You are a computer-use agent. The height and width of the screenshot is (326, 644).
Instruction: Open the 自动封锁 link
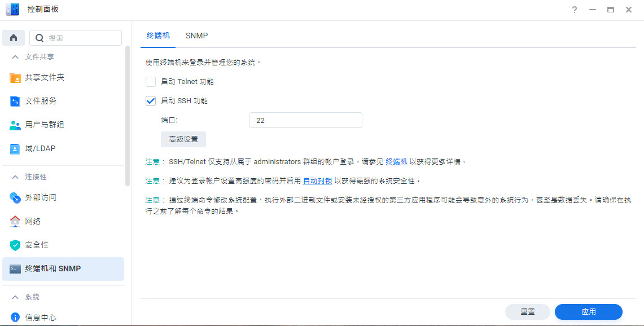pyautogui.click(x=317, y=181)
